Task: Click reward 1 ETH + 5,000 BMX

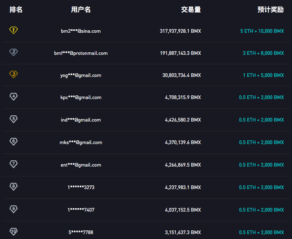Action: pos(264,75)
